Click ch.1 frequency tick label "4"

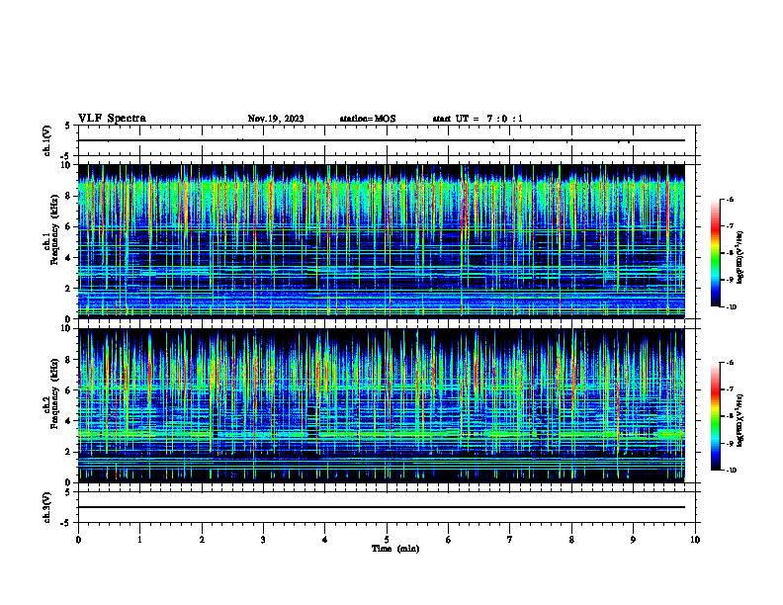coord(69,258)
